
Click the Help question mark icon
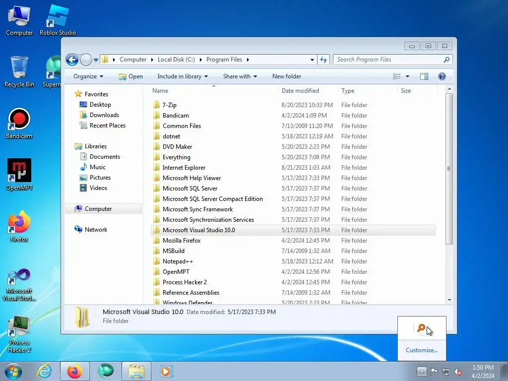442,76
